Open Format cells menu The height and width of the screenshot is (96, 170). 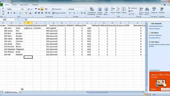point(124,11)
